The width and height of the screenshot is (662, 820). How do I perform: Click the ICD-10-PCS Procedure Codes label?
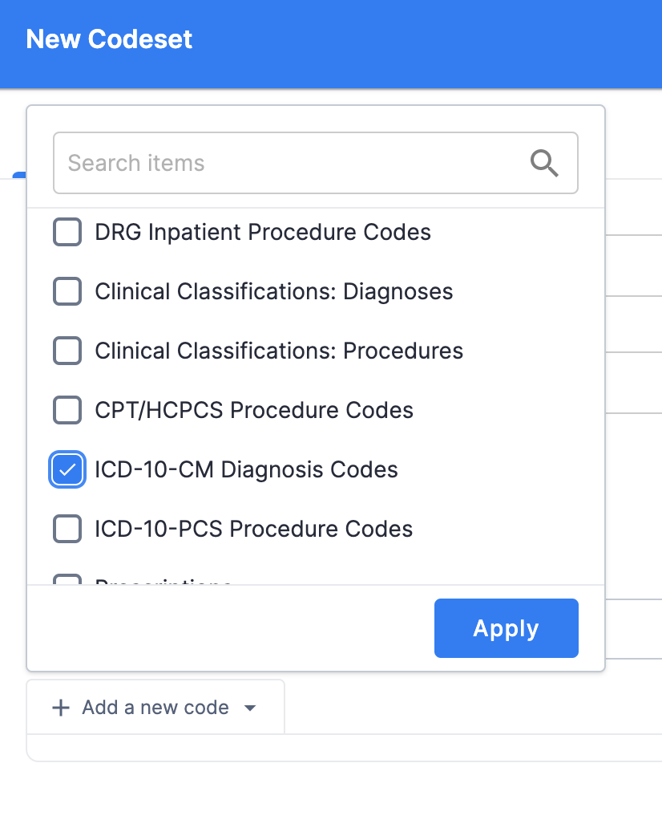click(253, 529)
